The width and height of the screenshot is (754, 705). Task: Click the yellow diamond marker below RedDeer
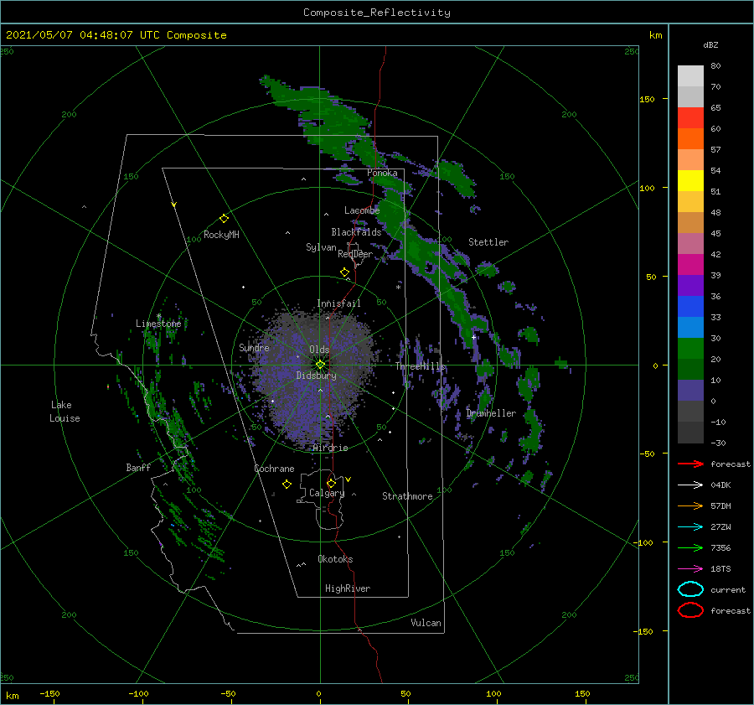click(x=345, y=272)
